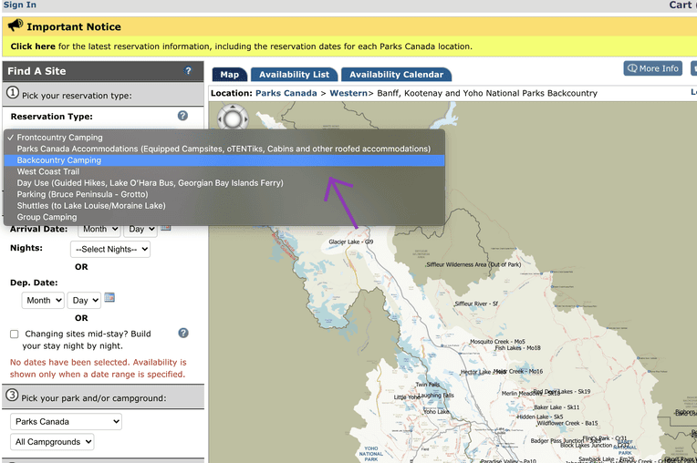Viewport: 697px width, 463px height.
Task: Expand the Select Nights dropdown
Action: (112, 249)
